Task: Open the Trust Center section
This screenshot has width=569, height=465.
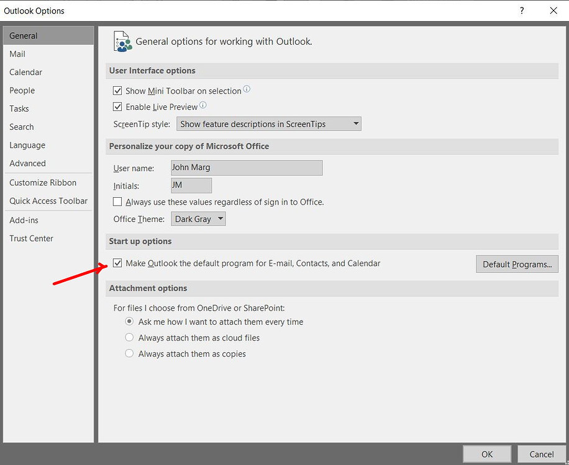Action: (x=31, y=238)
